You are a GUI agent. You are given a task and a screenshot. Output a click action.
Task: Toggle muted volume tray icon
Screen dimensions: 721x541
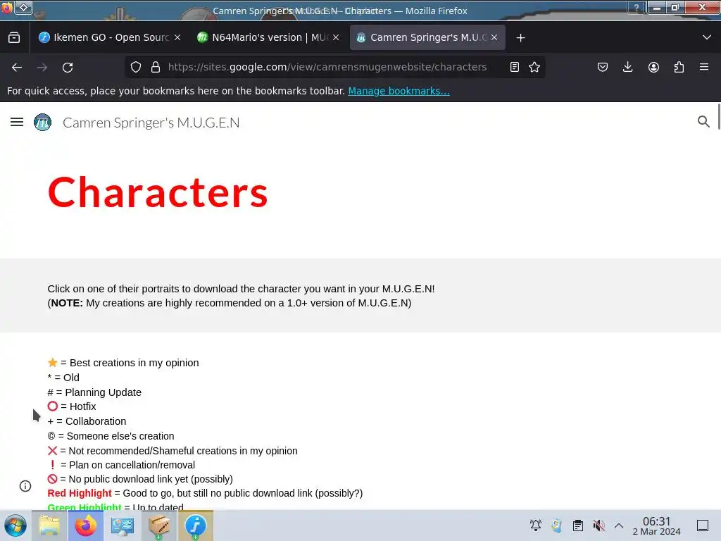click(x=598, y=525)
